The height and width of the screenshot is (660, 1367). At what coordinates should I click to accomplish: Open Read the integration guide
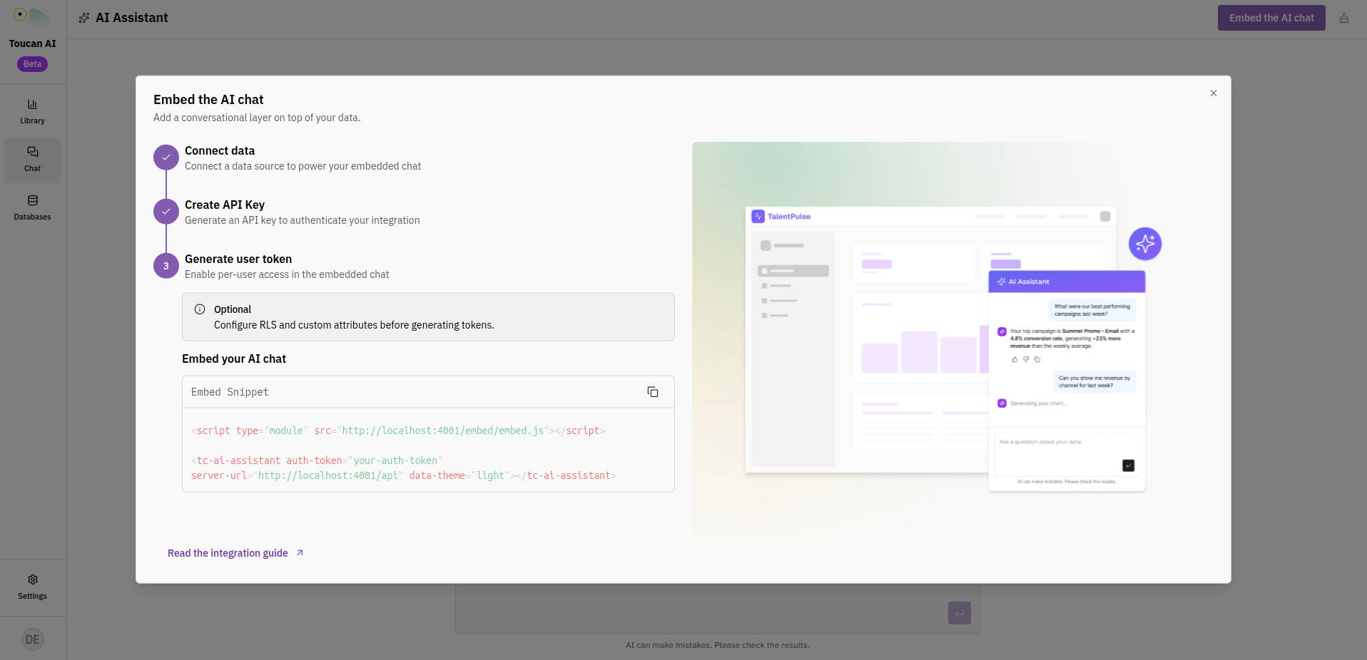[x=228, y=552]
